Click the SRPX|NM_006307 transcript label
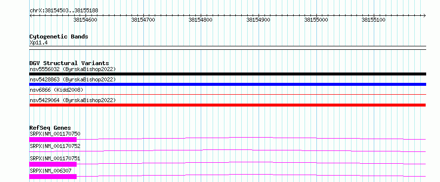The image size is (440, 182). [50, 171]
